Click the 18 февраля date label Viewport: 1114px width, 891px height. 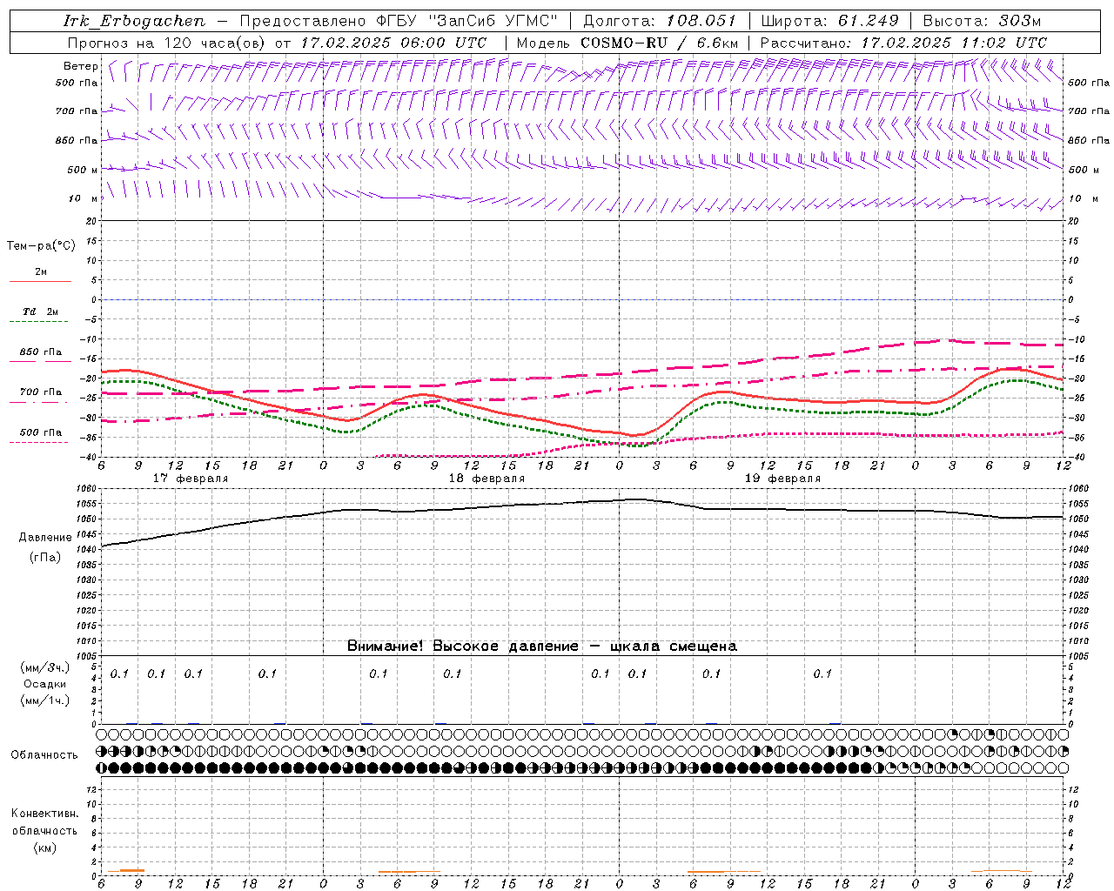(487, 479)
